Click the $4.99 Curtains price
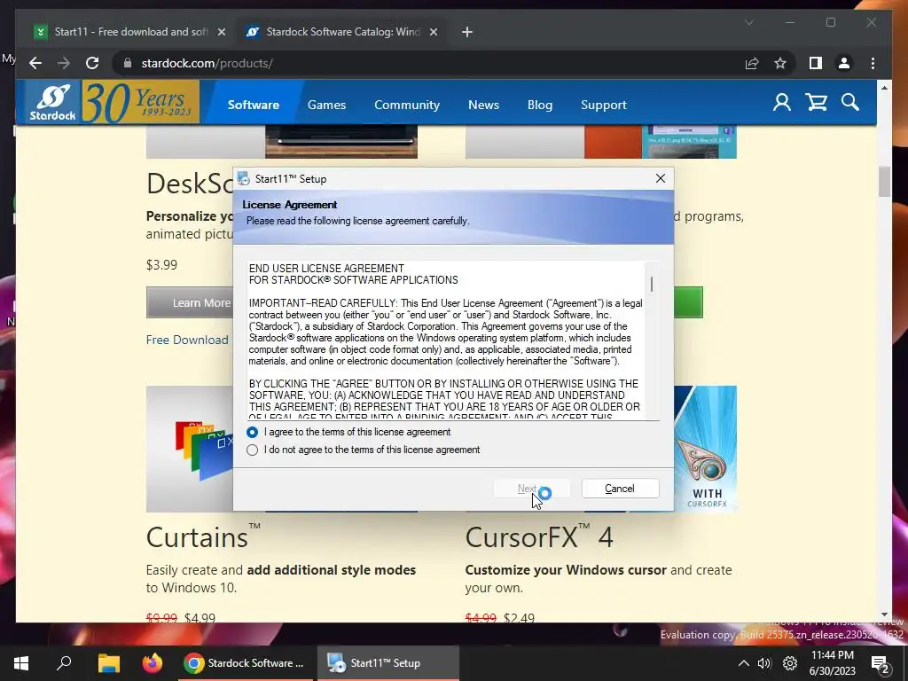The width and height of the screenshot is (908, 681). [x=200, y=618]
